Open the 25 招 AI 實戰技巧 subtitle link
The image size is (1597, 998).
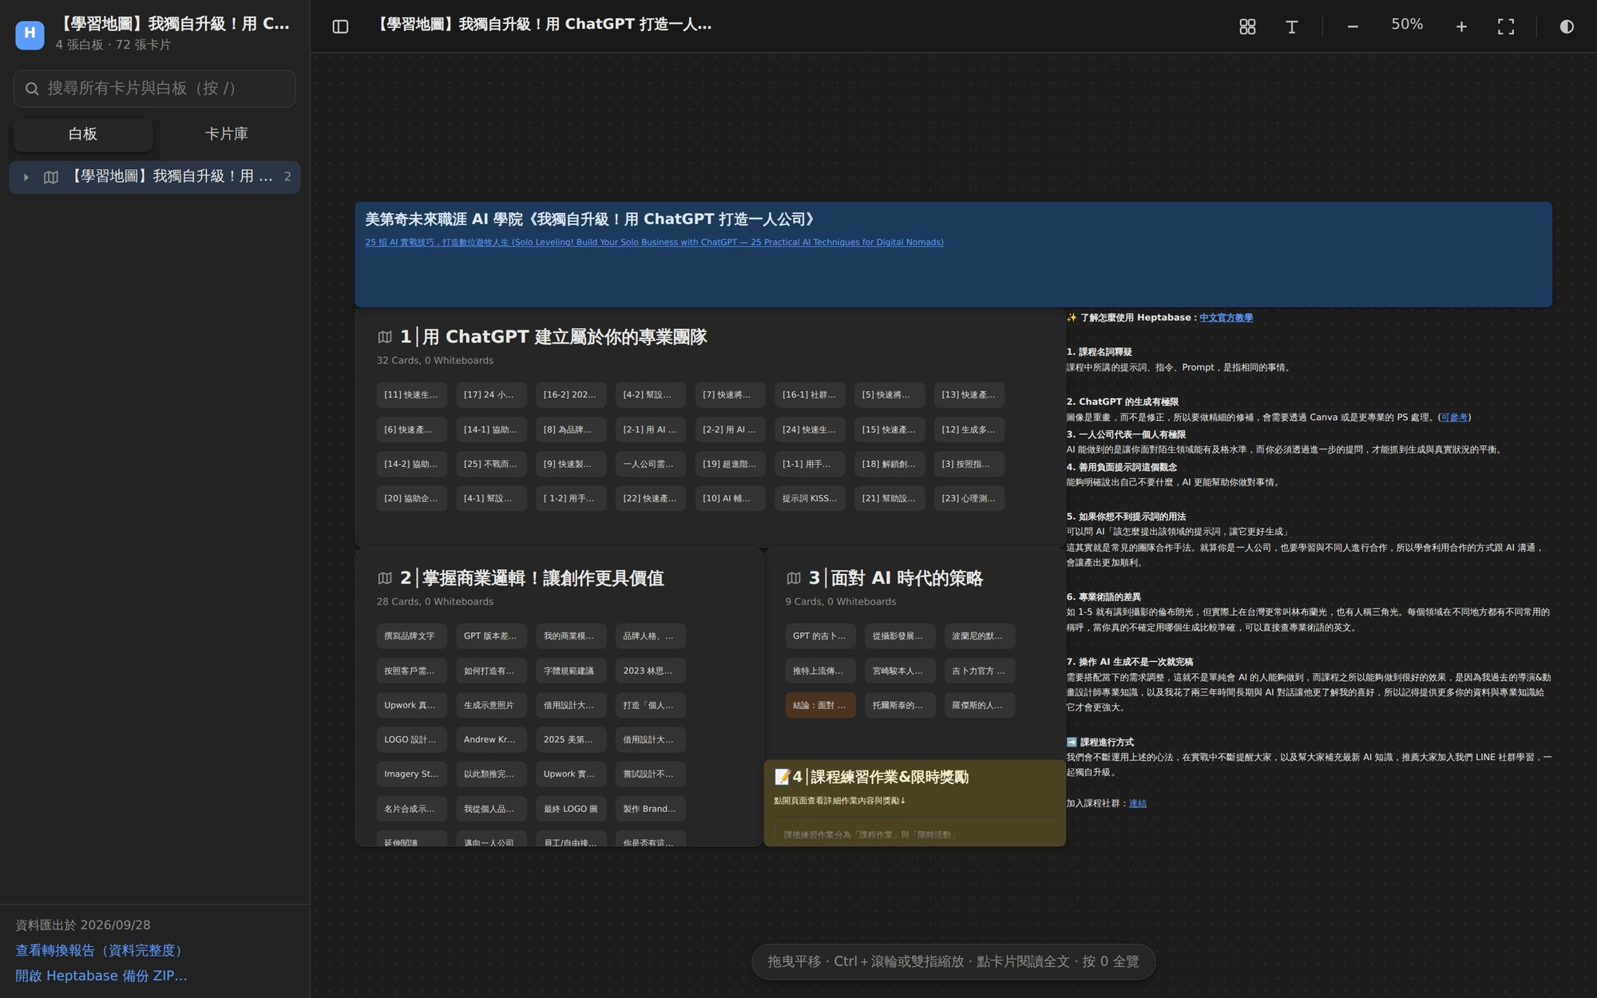pyautogui.click(x=654, y=242)
